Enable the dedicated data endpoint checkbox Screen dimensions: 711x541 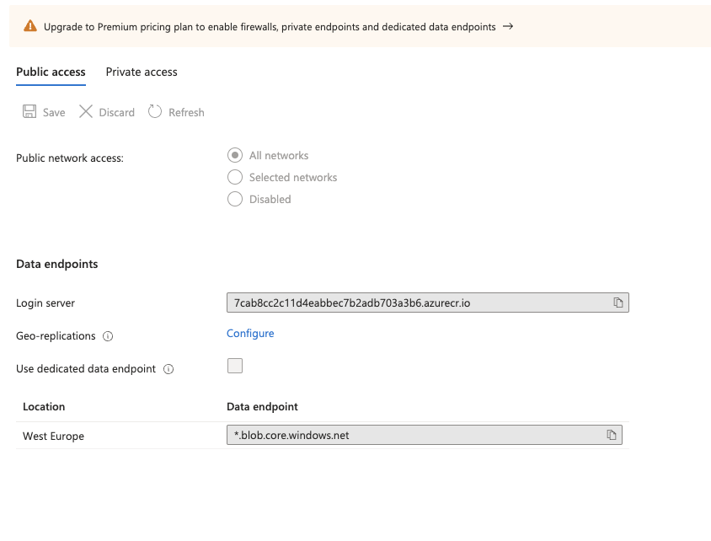(x=235, y=366)
